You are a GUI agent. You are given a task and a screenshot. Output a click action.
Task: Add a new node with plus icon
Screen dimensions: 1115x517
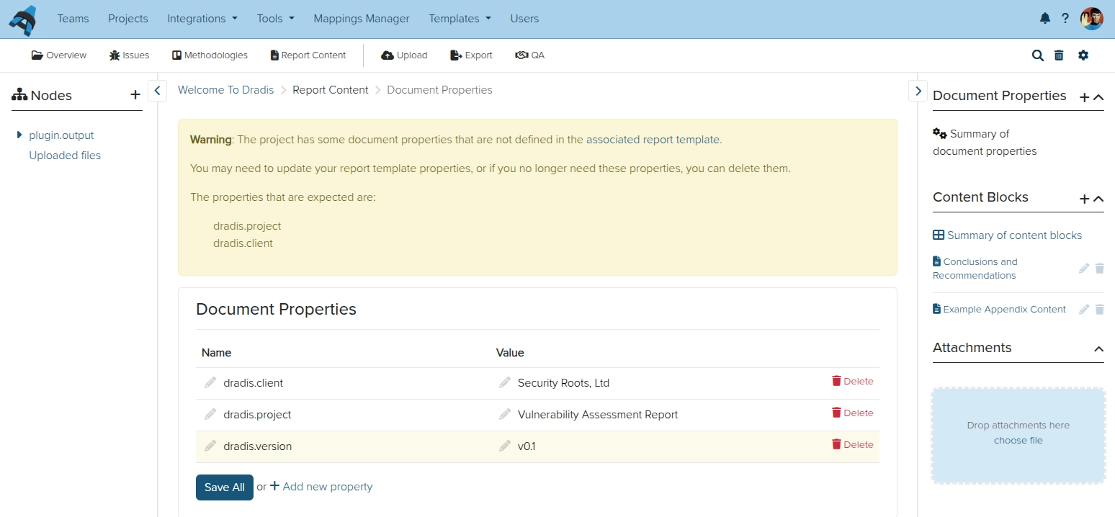pyautogui.click(x=135, y=94)
